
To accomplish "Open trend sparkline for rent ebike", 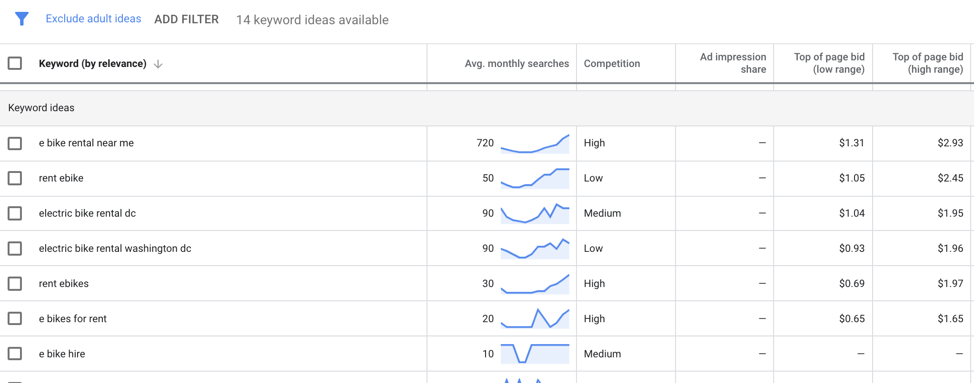I will tap(535, 179).
